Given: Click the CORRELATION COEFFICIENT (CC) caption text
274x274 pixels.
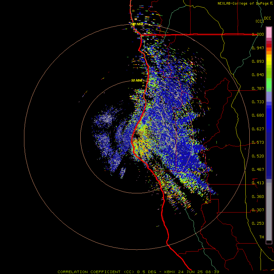Looking at the screenshot, I should click(96, 272).
